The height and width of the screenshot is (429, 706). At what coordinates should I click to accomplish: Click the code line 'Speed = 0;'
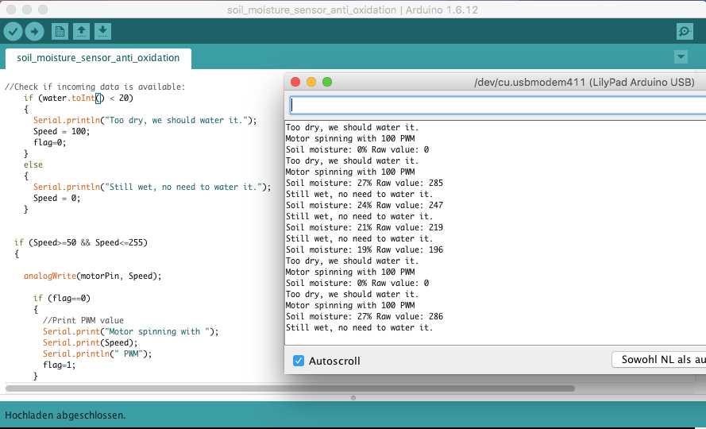(56, 199)
